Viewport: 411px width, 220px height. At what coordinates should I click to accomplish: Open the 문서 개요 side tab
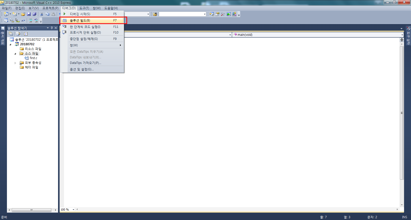[x=3, y=36]
